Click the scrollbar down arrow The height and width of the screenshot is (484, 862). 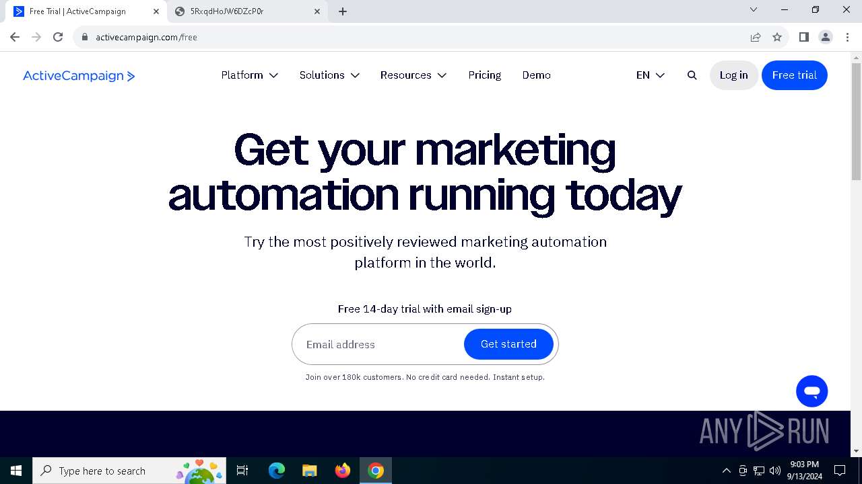856,451
